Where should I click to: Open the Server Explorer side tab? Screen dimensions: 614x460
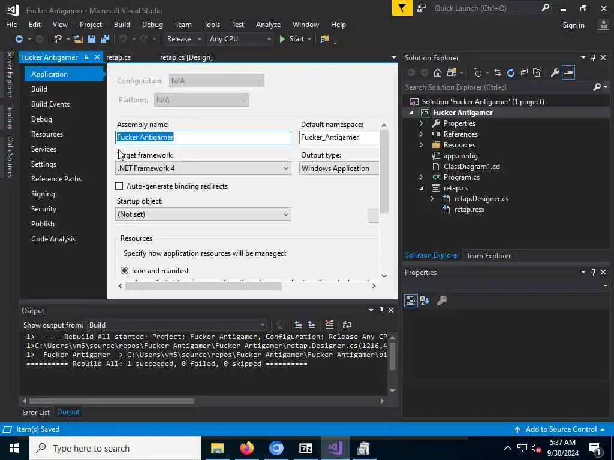[x=10, y=74]
